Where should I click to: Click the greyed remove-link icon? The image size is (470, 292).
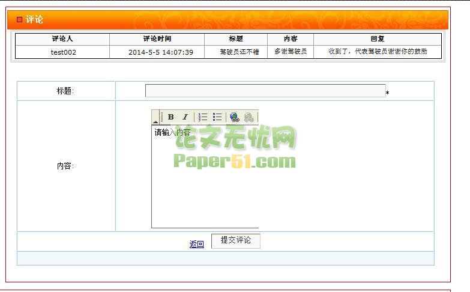point(249,117)
